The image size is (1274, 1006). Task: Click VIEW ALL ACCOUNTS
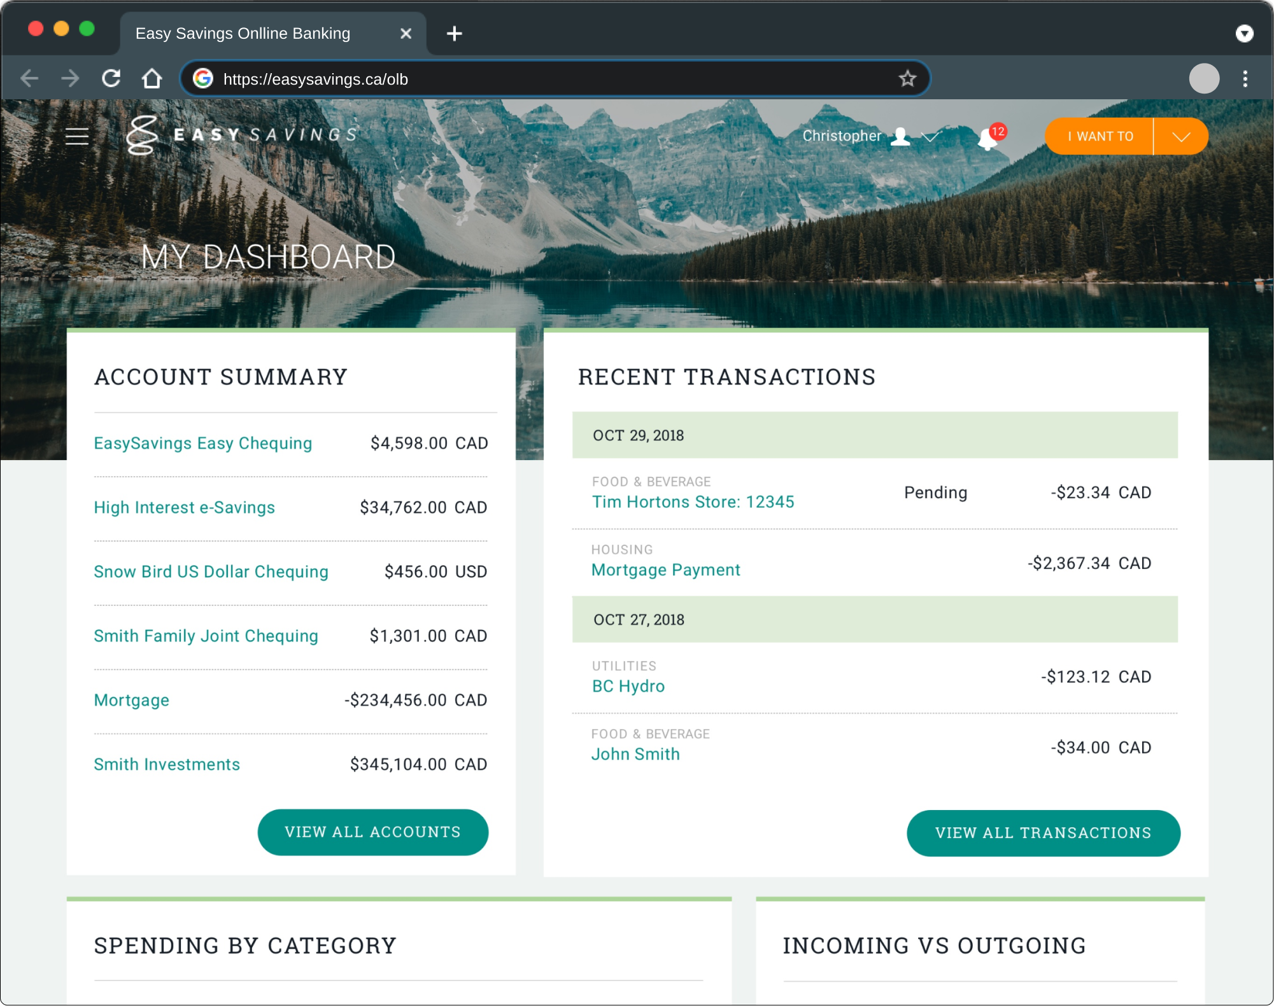pyautogui.click(x=372, y=832)
